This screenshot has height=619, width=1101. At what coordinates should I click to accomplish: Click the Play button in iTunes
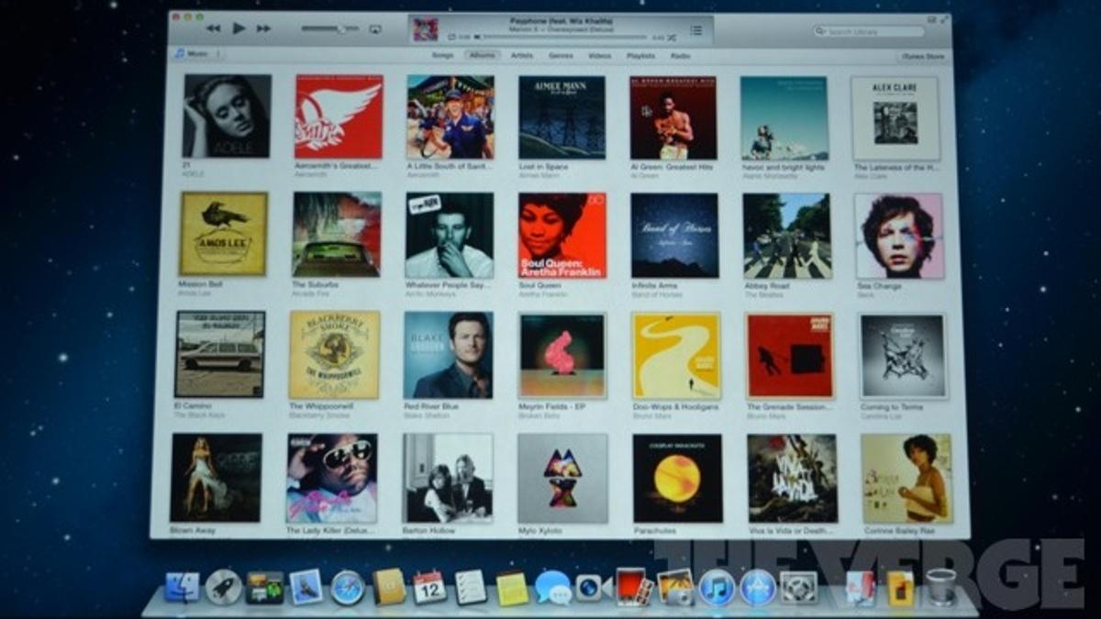click(x=239, y=28)
